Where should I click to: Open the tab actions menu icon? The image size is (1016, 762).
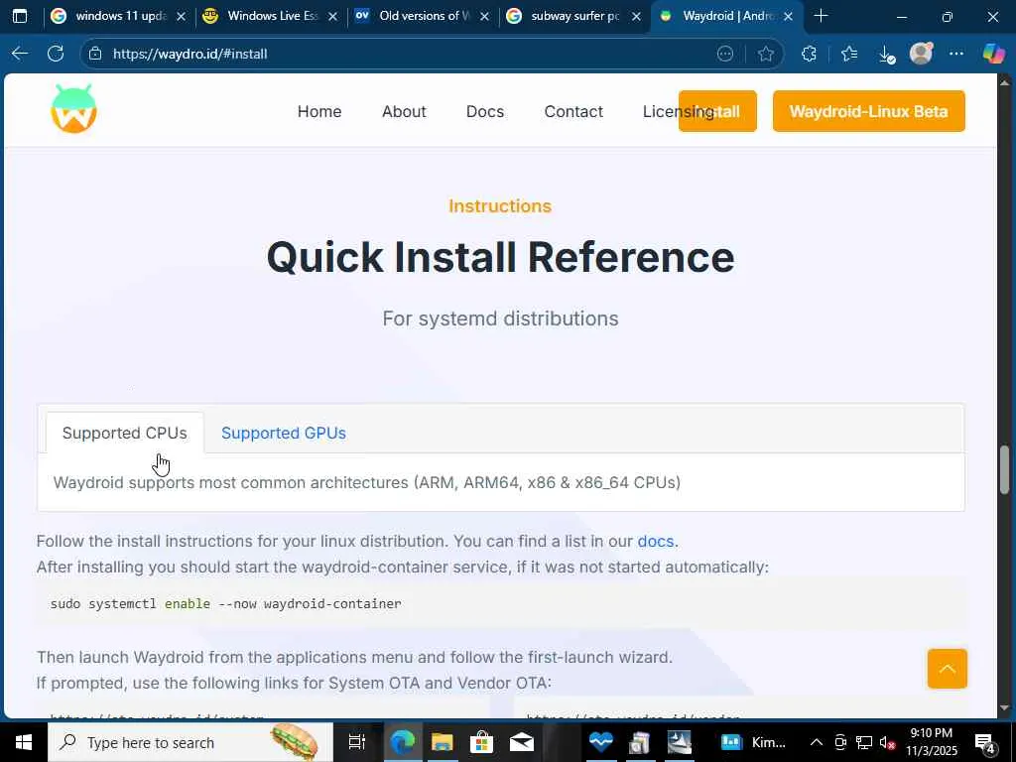[x=20, y=16]
